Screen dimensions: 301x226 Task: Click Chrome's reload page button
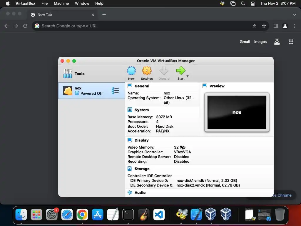pos(25,26)
